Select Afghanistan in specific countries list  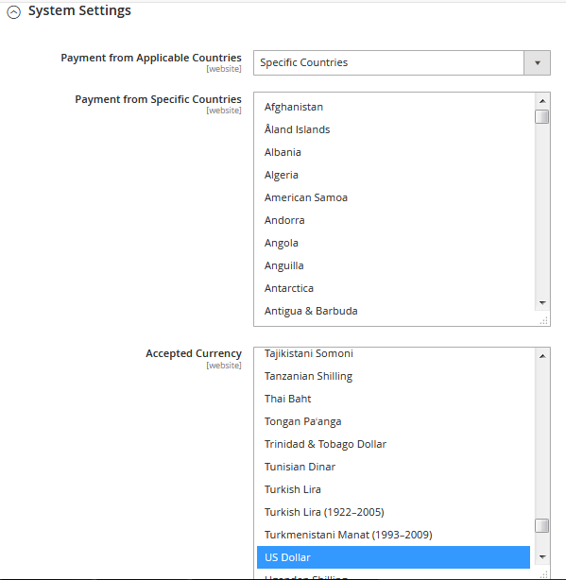[394, 107]
